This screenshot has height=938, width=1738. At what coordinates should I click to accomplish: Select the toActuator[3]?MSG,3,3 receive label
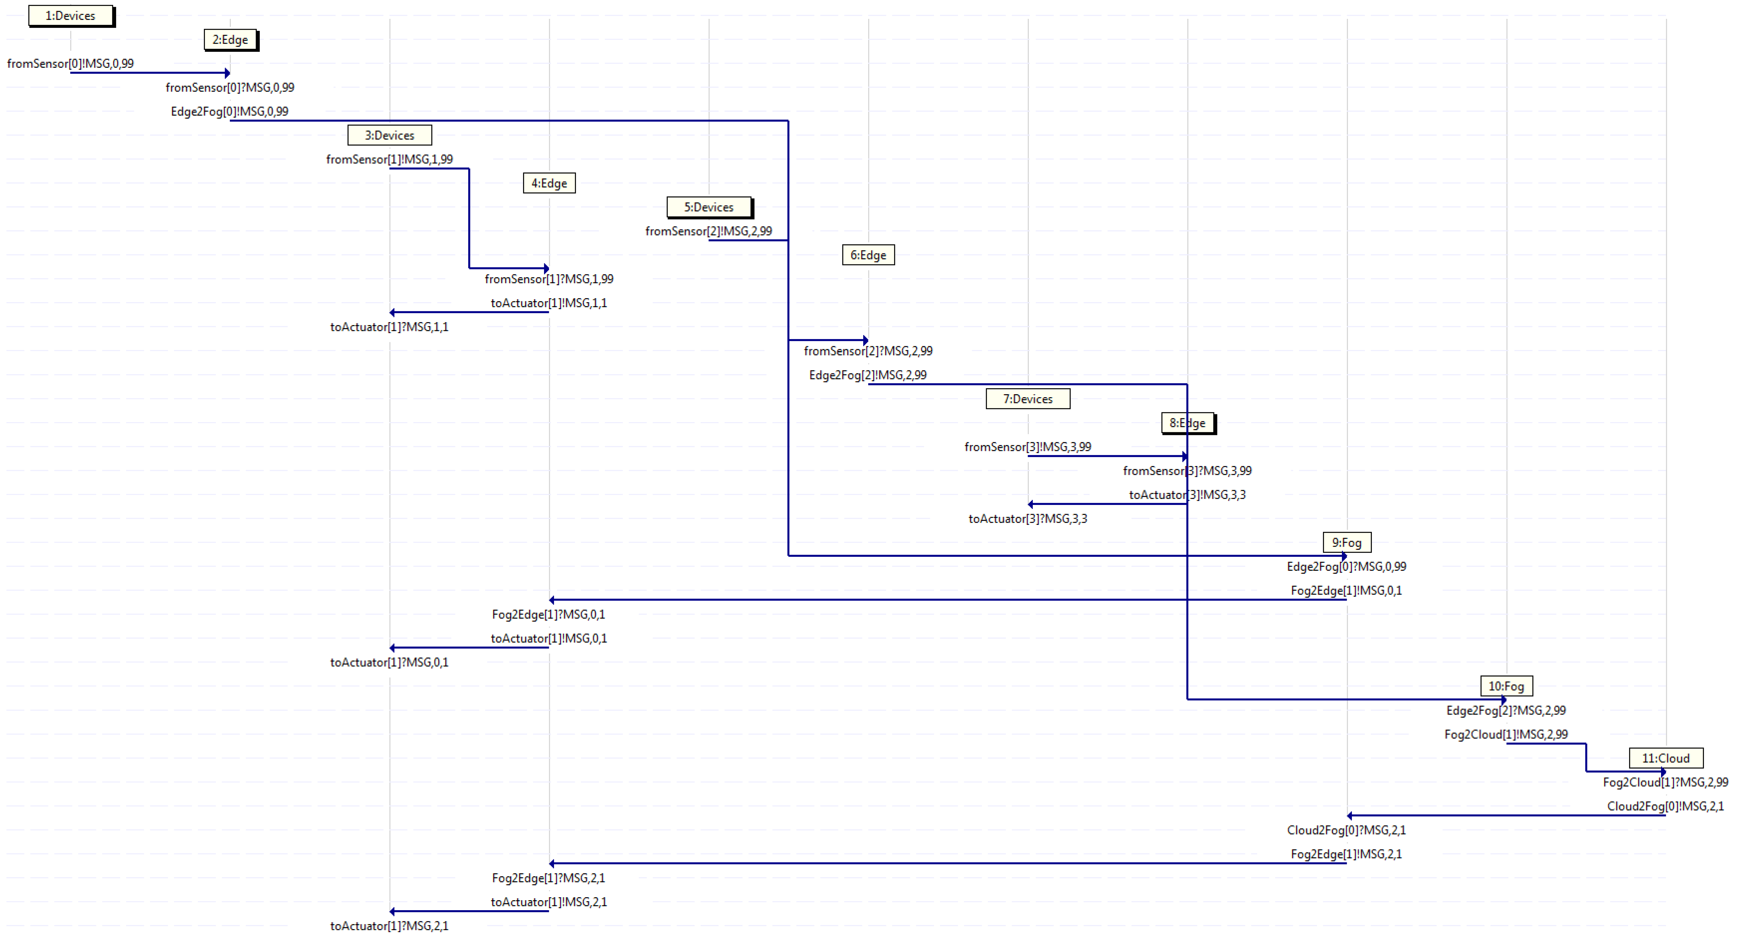pyautogui.click(x=1028, y=518)
